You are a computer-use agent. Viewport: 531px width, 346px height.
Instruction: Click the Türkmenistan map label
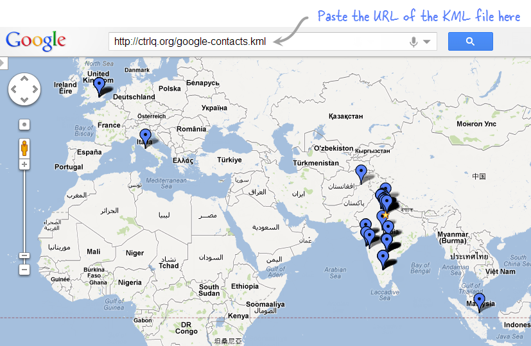coord(316,163)
